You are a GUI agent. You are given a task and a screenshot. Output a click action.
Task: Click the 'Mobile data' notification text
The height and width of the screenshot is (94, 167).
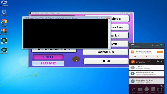click(140, 67)
